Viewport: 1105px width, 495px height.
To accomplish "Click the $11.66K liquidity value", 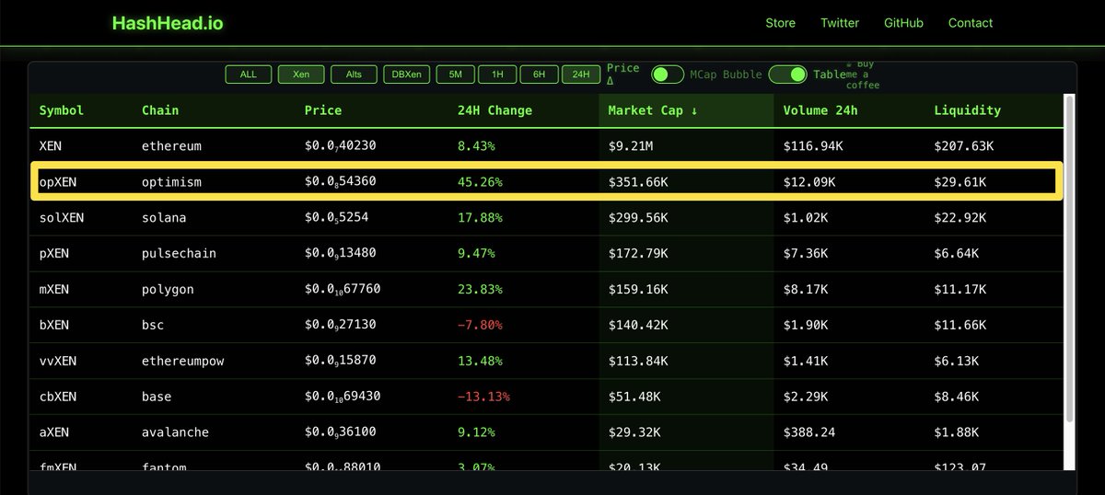I will tap(960, 325).
